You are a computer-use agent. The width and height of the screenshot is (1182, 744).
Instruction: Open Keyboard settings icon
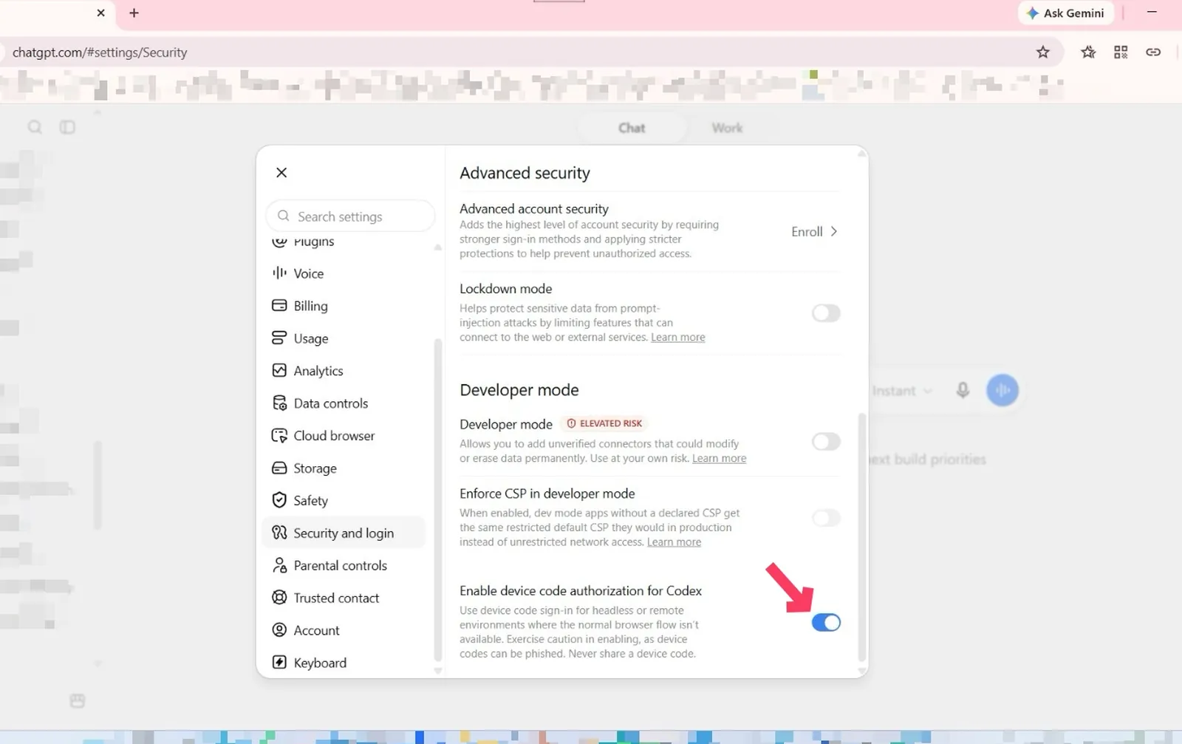[279, 663]
